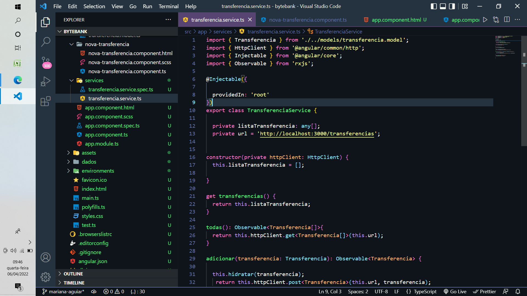
Task: Open Explorer Views and More Actions ellipsis
Action: 168,20
